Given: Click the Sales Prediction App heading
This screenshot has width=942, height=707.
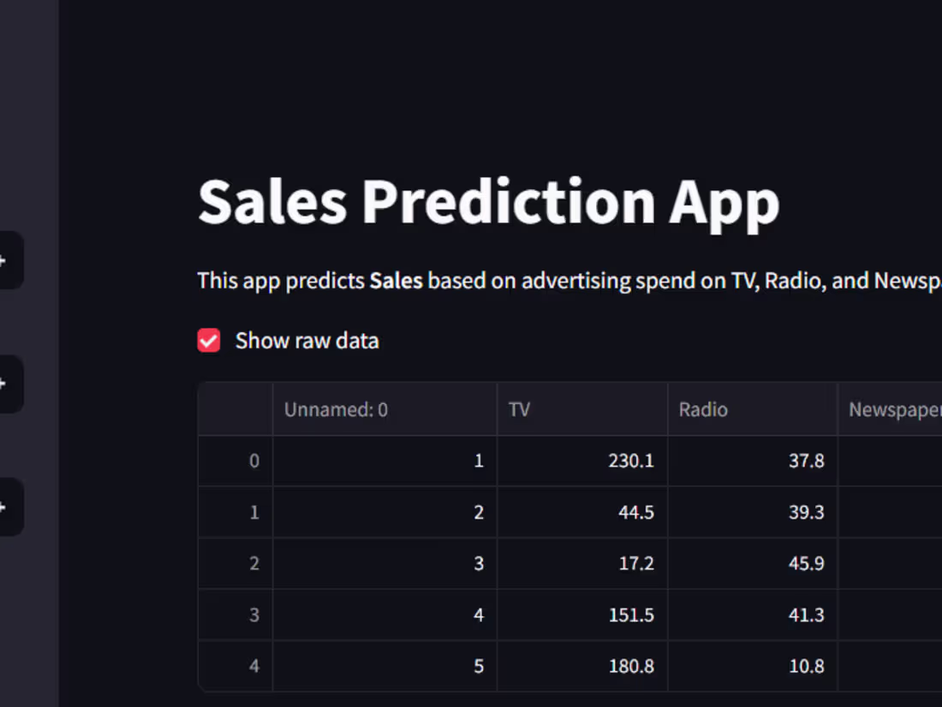Looking at the screenshot, I should tap(488, 203).
